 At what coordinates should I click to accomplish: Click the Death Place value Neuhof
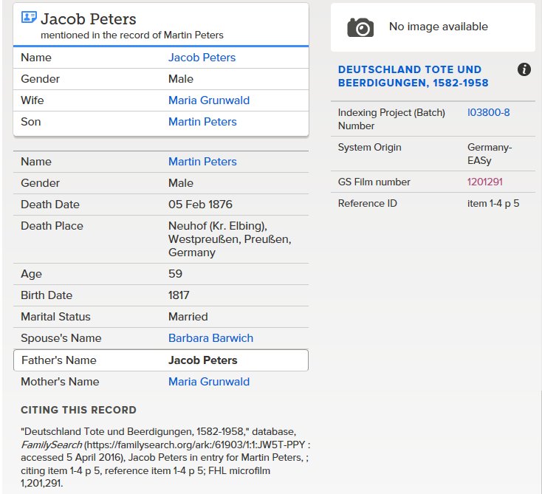pyautogui.click(x=230, y=239)
